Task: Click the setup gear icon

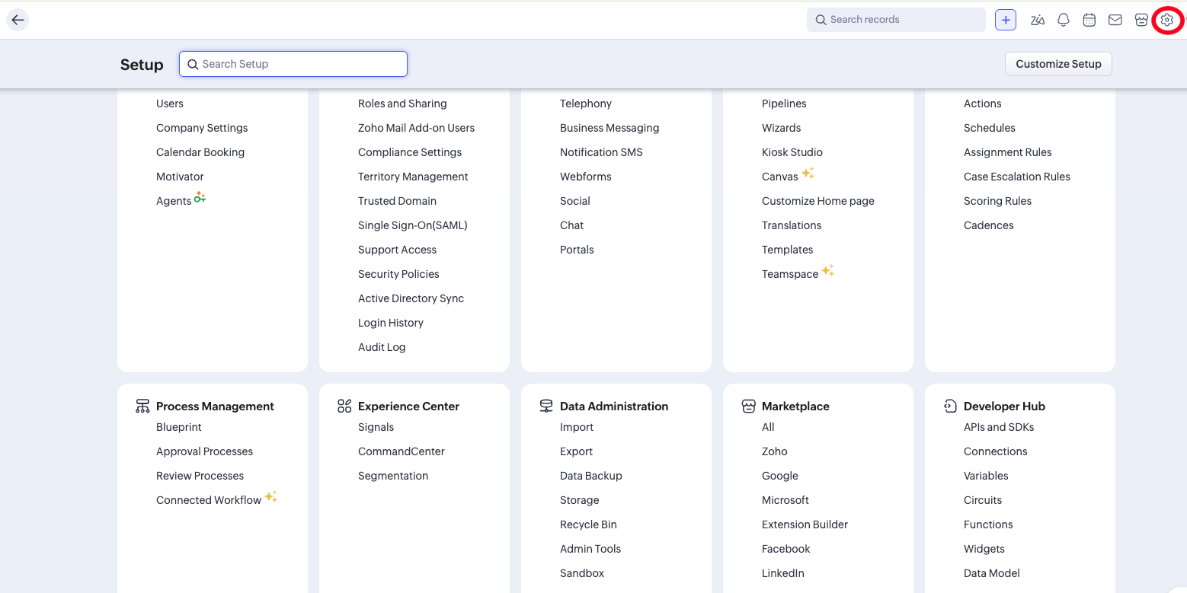Action: (x=1167, y=20)
